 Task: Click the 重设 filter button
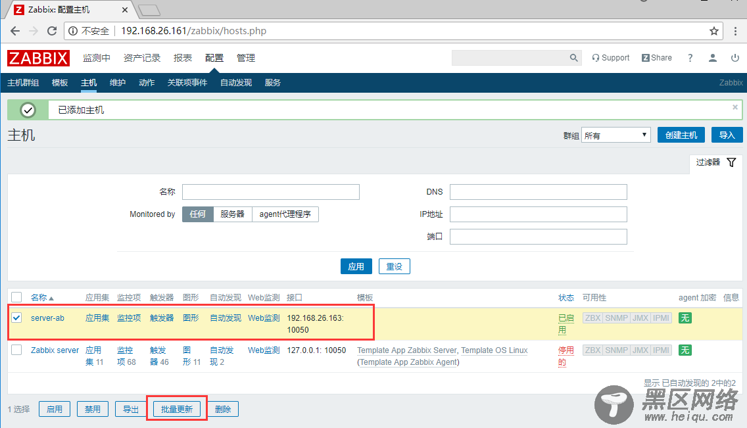click(395, 267)
